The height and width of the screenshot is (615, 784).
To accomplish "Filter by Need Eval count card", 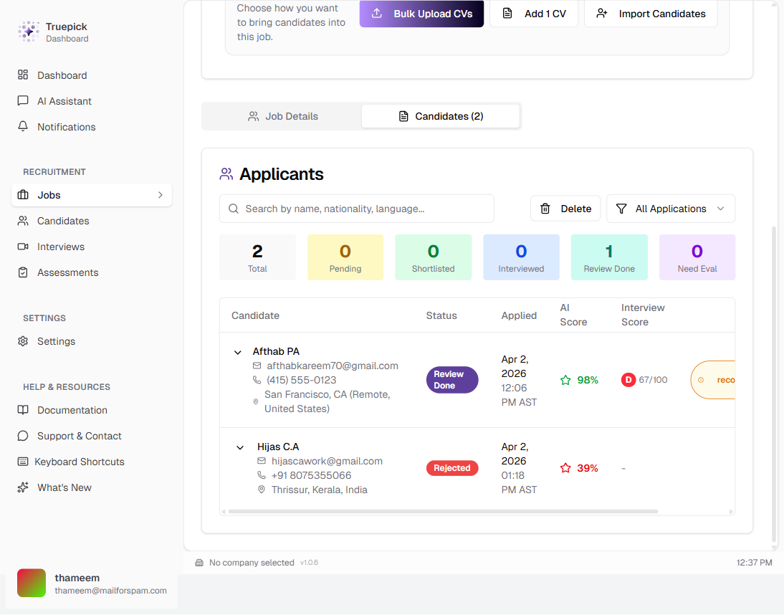I will [697, 257].
